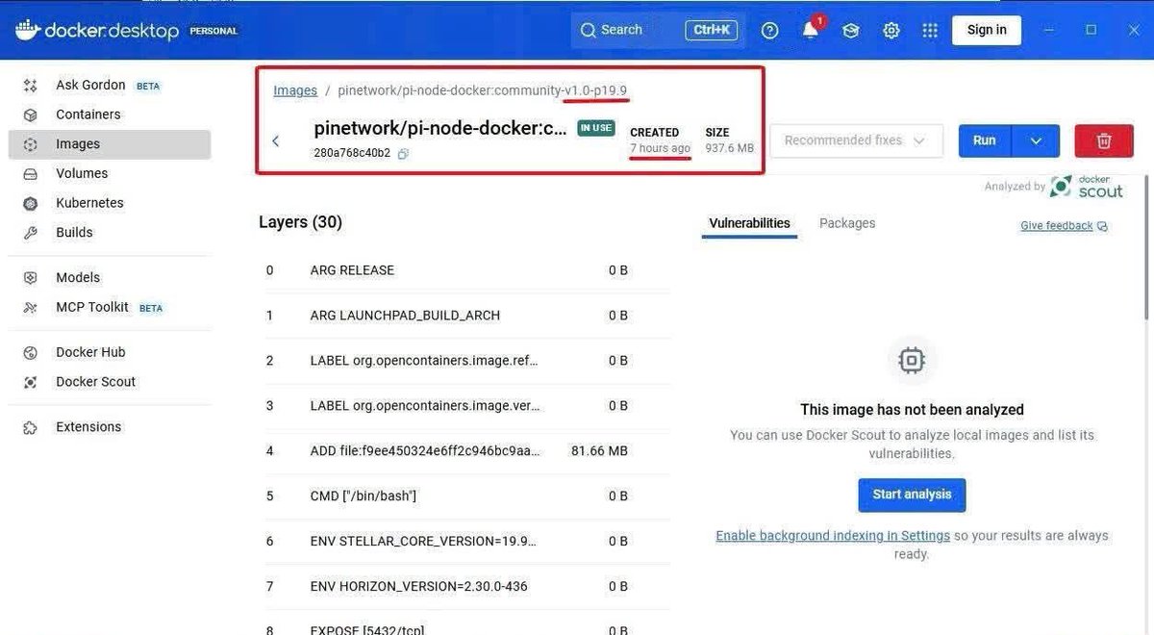Click the Docker Desktop whale logo

coord(27,30)
